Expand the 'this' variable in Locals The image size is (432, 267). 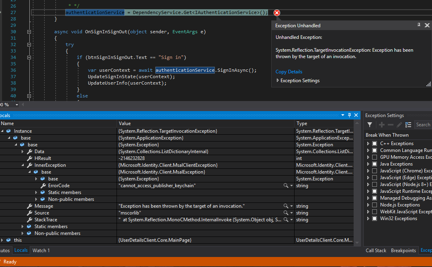point(2,240)
